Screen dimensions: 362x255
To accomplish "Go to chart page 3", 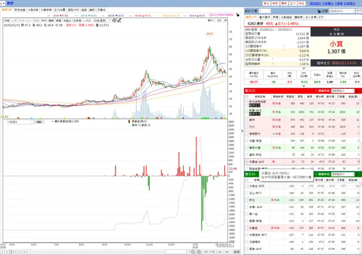I will click(x=11, y=252).
